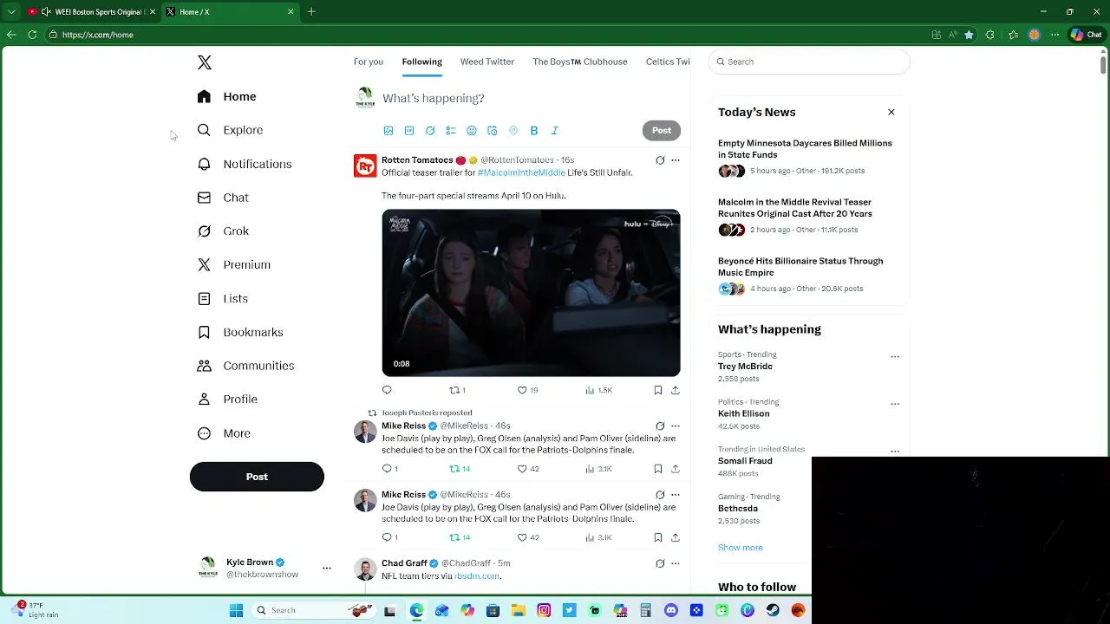Screen dimensions: 1110x624
Task: Open the Windows Start menu
Action: 236,610
